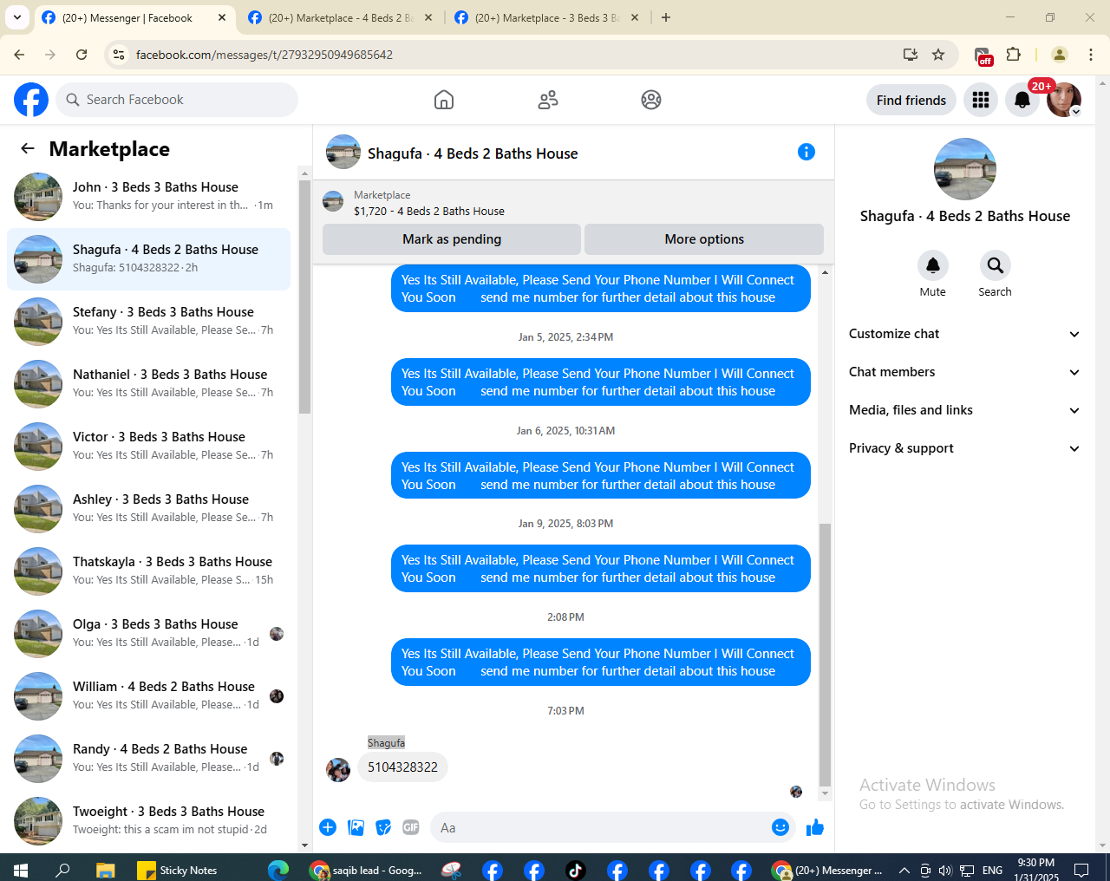Click the extension icon labeled off
The image size is (1110, 881).
pos(983,55)
